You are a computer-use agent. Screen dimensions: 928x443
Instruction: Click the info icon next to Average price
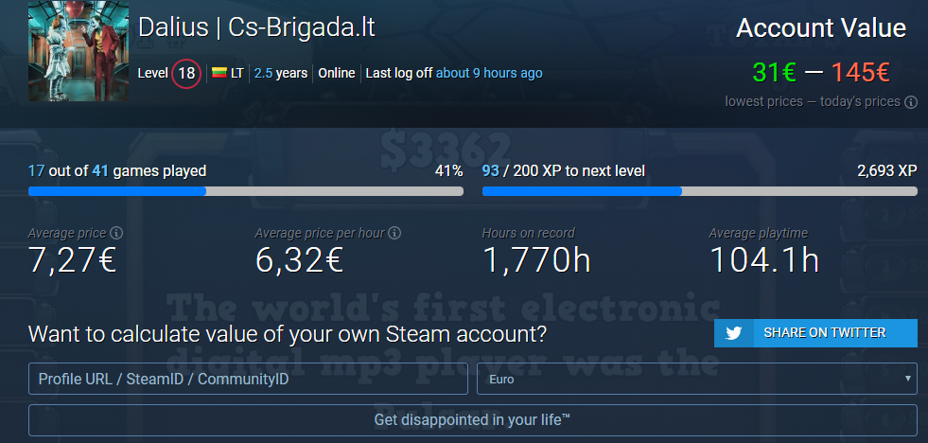(116, 233)
